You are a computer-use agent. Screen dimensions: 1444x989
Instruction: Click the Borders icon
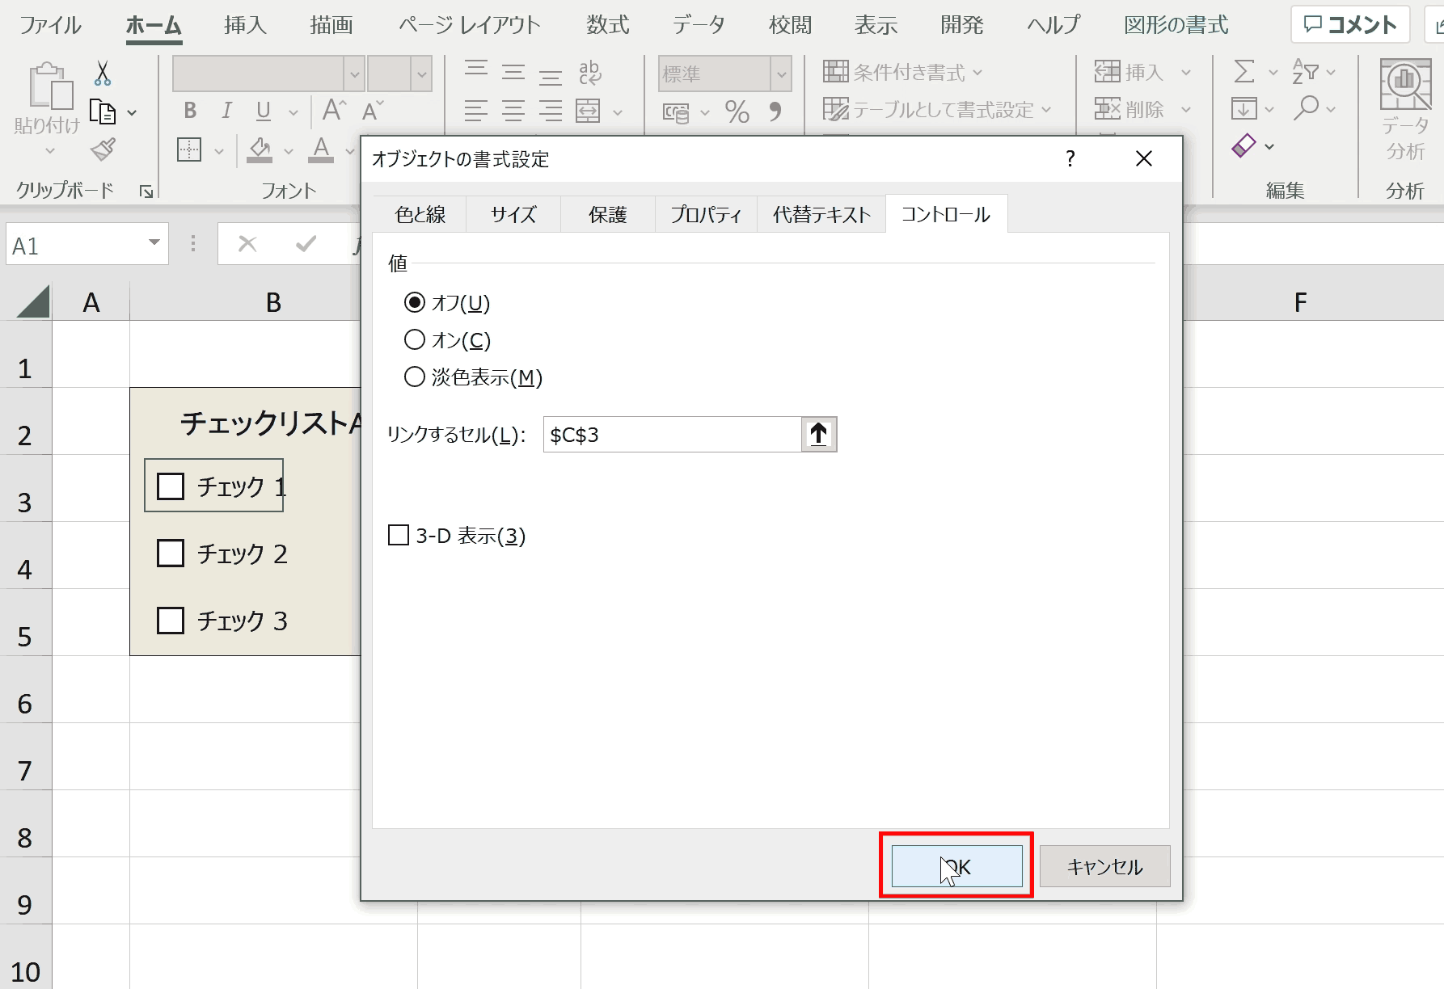pyautogui.click(x=189, y=149)
